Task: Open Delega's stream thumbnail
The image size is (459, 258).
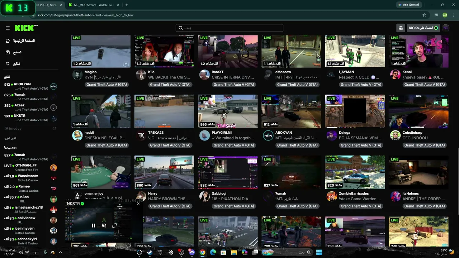Action: [x=355, y=111]
